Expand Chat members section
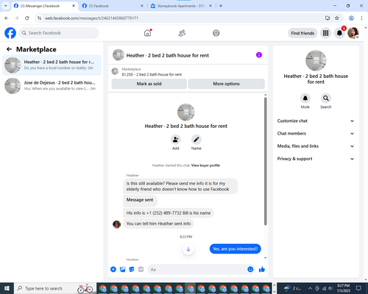The width and height of the screenshot is (368, 294). (x=316, y=134)
